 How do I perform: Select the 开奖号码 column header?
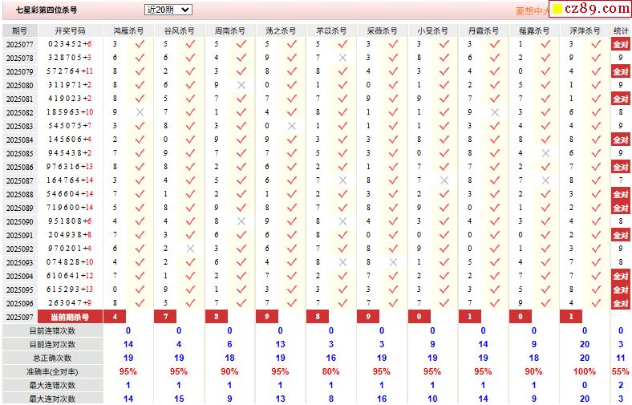coord(70,30)
